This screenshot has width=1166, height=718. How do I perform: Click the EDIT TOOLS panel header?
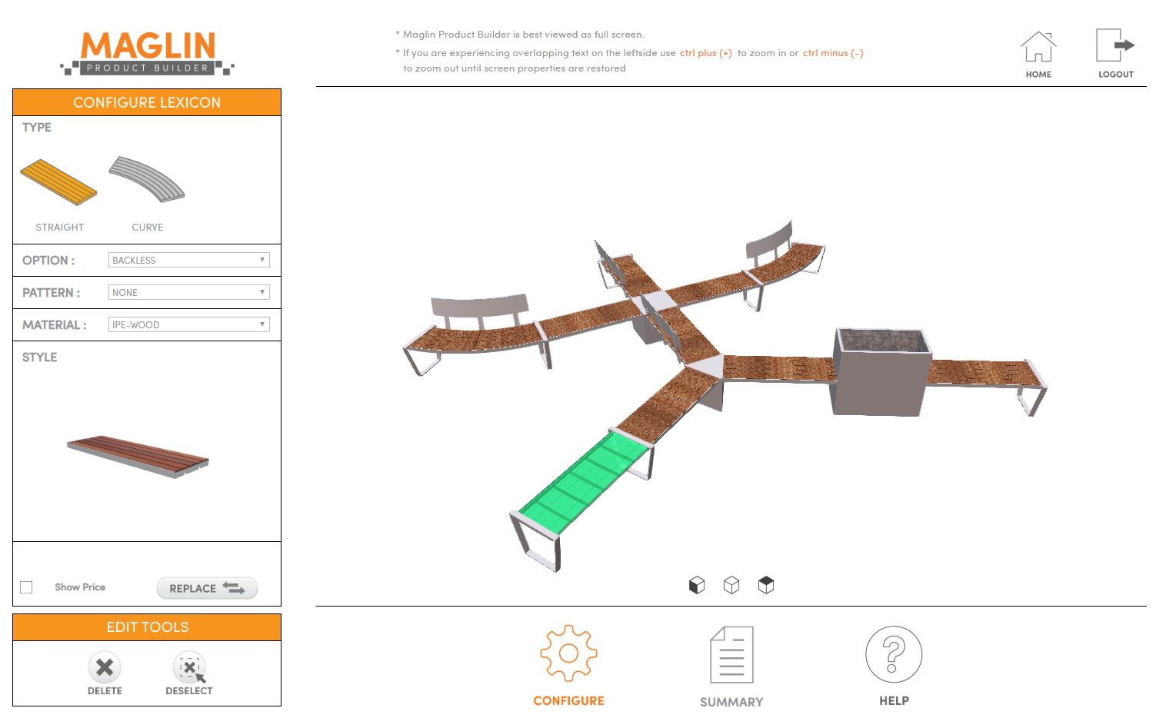tap(147, 627)
